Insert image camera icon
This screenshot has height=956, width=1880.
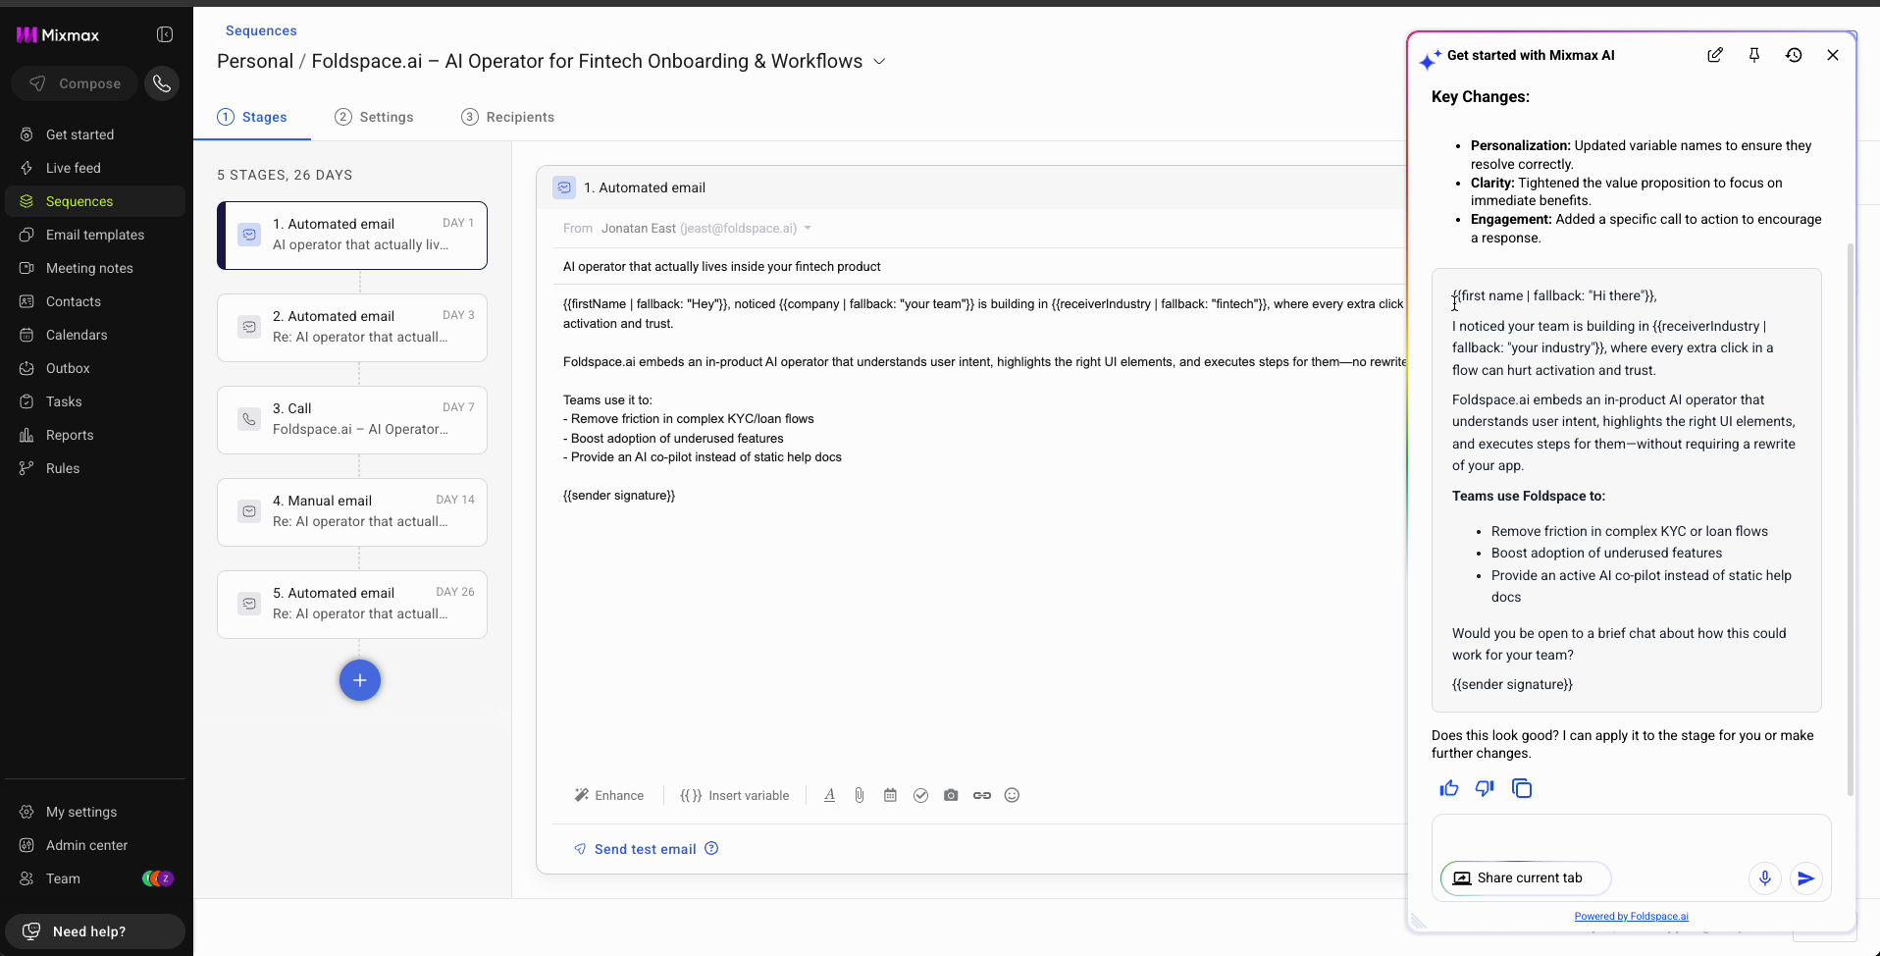[x=951, y=795]
